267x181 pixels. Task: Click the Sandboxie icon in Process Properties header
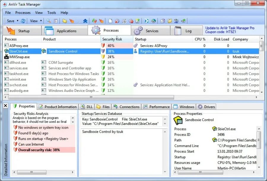point(178,120)
